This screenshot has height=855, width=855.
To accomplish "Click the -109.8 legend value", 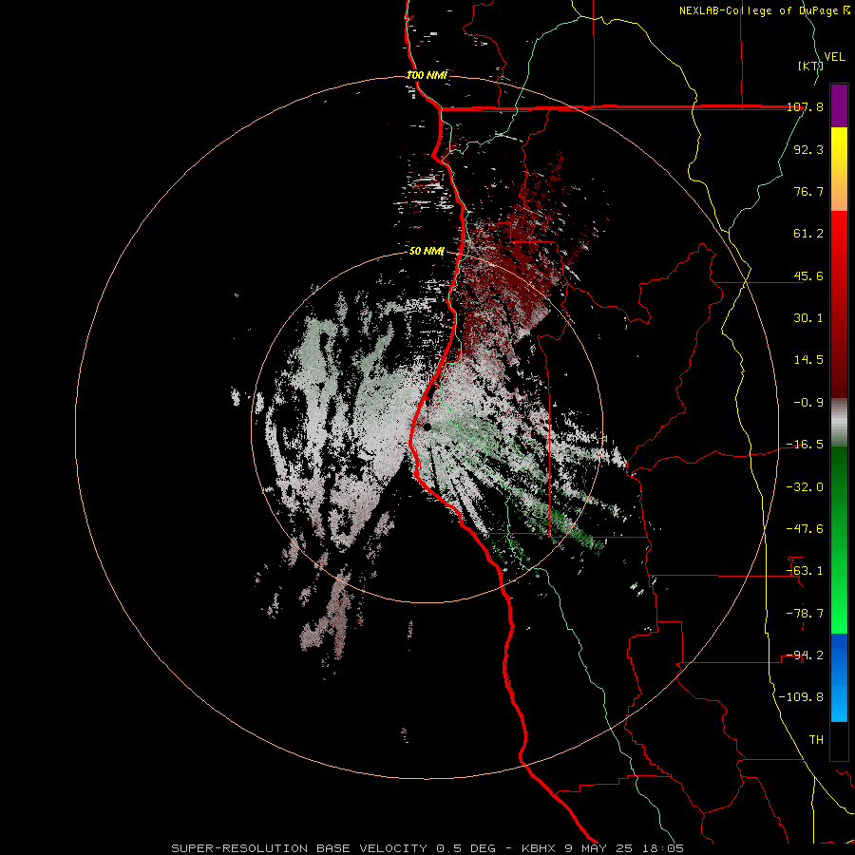I will pos(802,697).
